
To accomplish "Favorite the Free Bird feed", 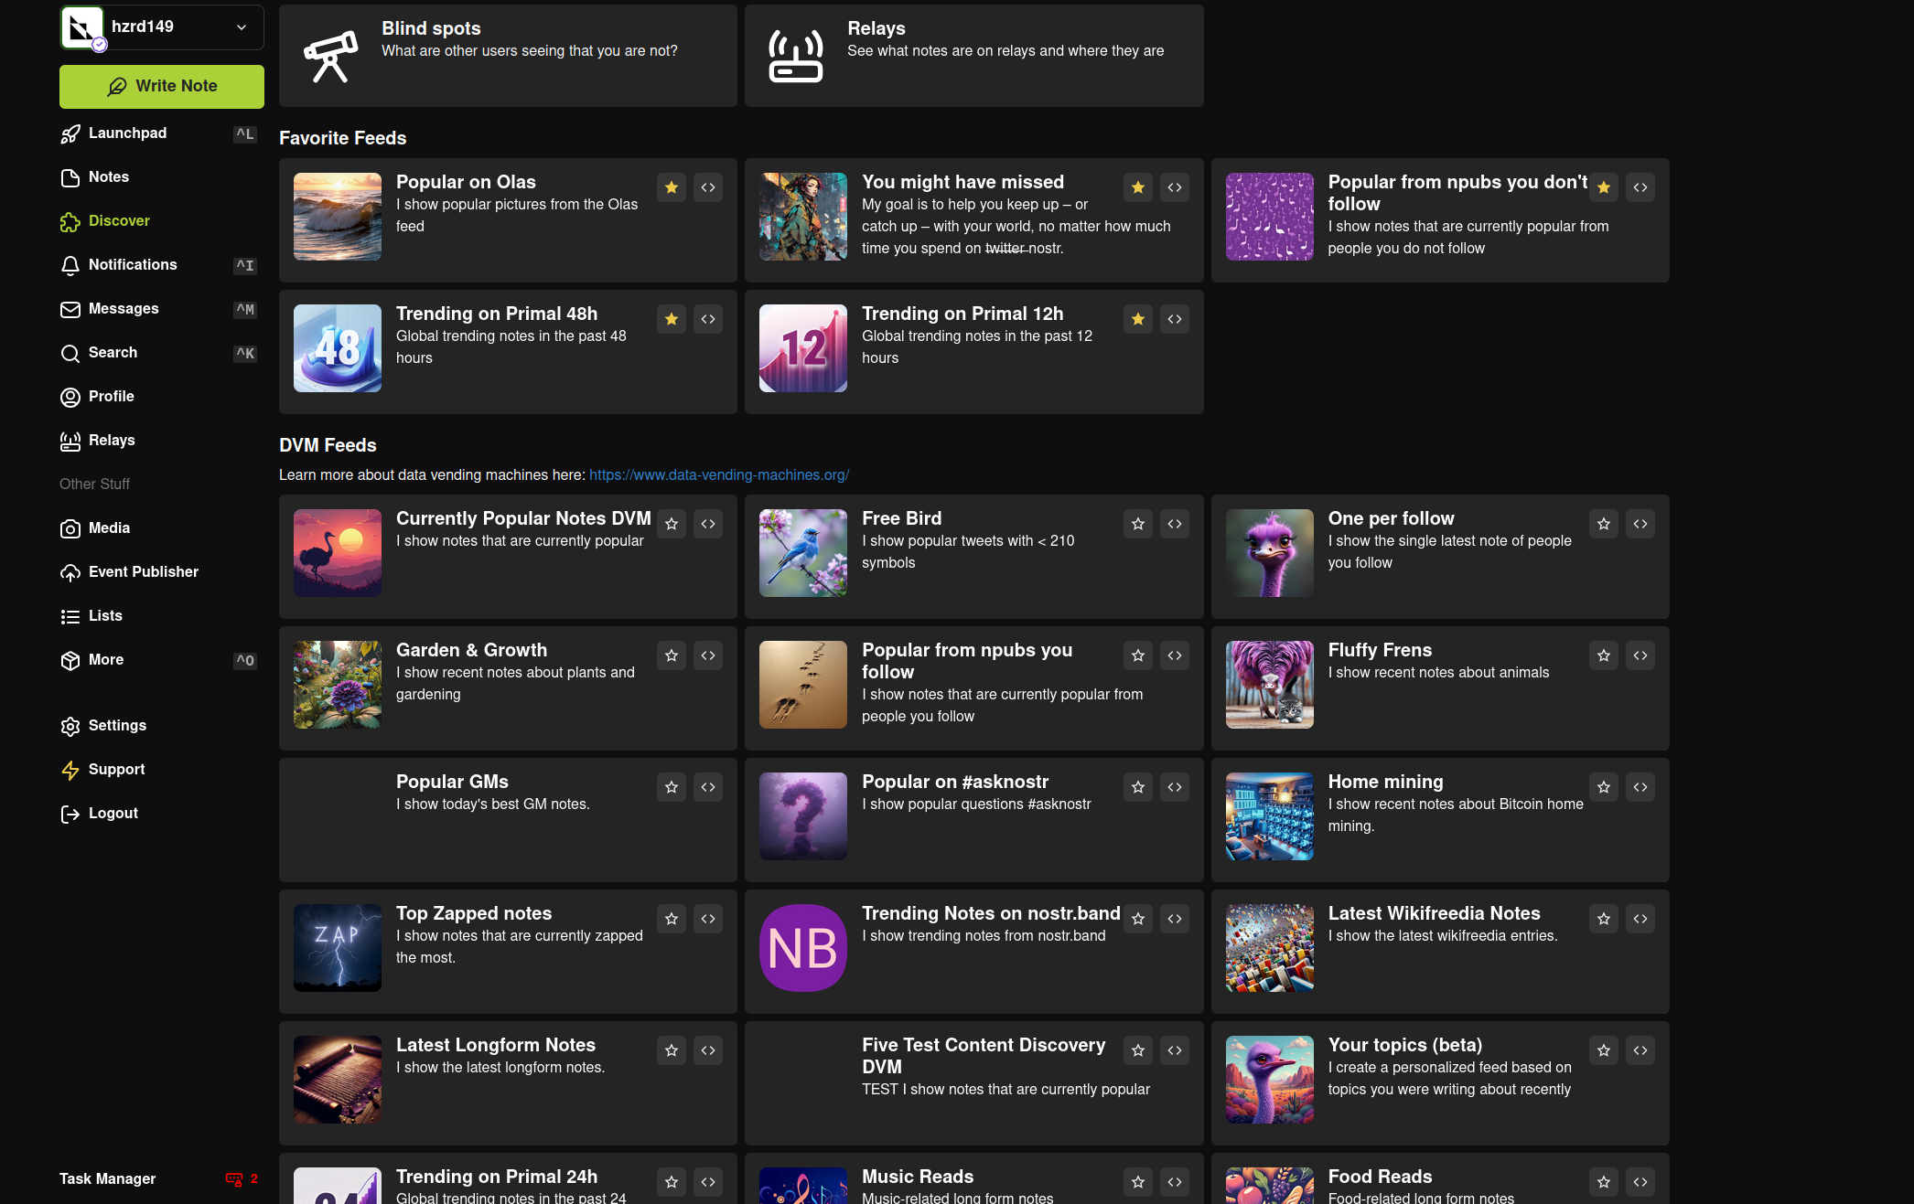I will point(1138,524).
